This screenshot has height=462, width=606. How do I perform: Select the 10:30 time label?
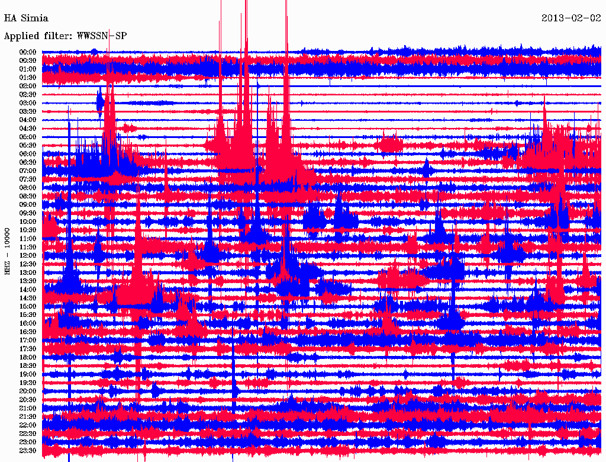click(x=27, y=230)
